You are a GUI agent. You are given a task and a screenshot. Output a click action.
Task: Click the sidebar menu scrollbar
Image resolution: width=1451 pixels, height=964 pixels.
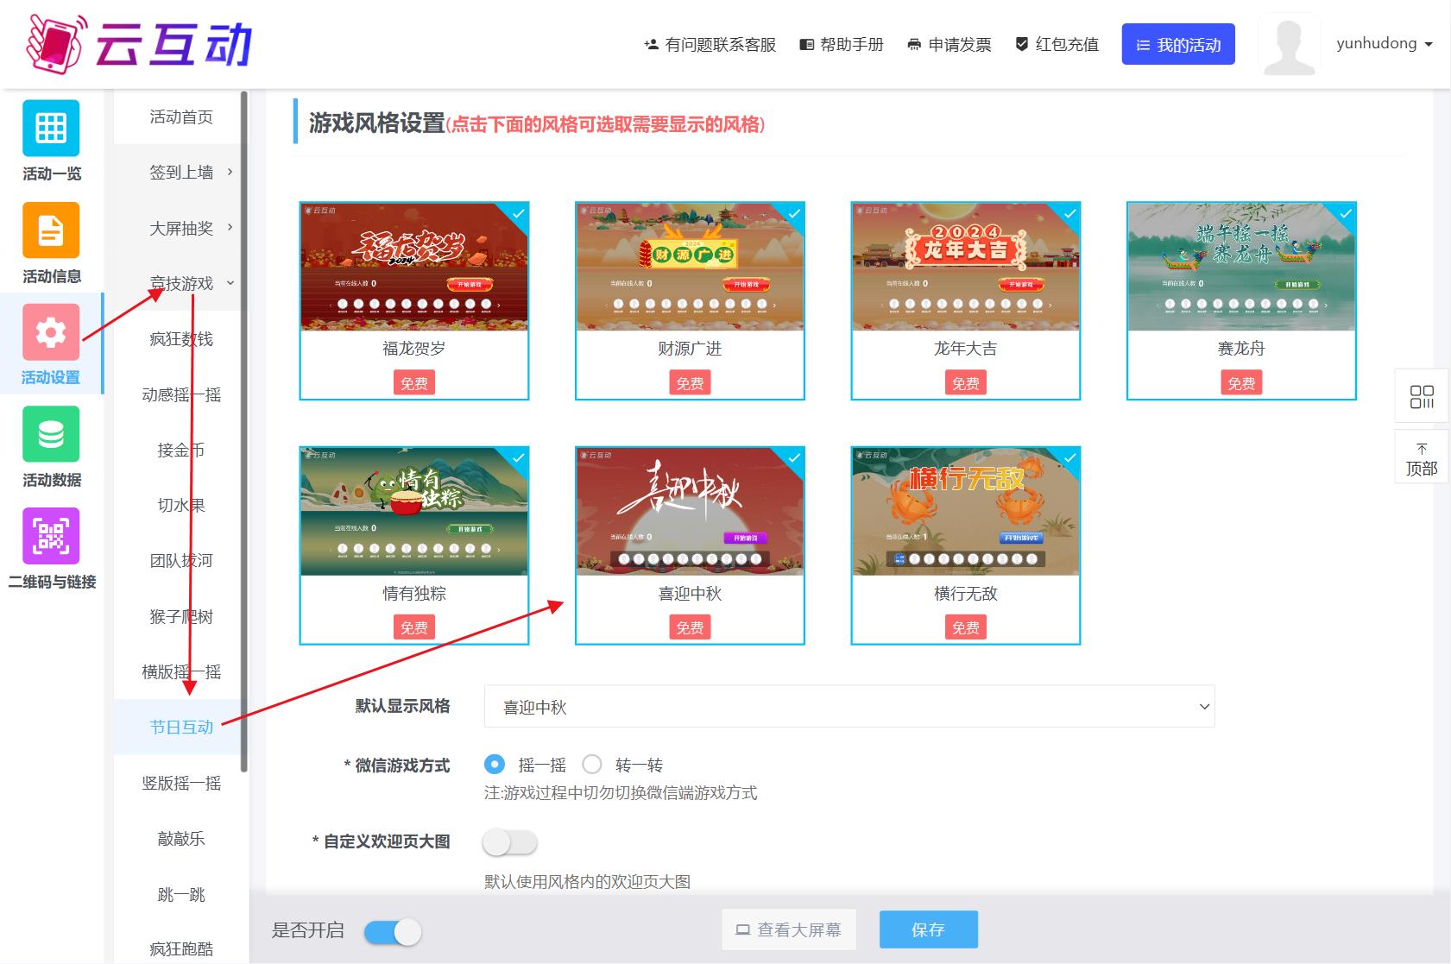(244, 432)
